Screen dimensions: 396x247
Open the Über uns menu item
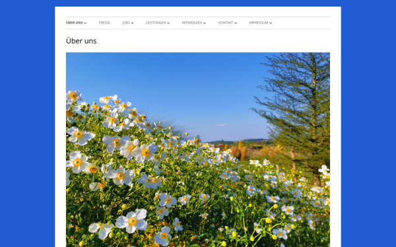point(74,22)
